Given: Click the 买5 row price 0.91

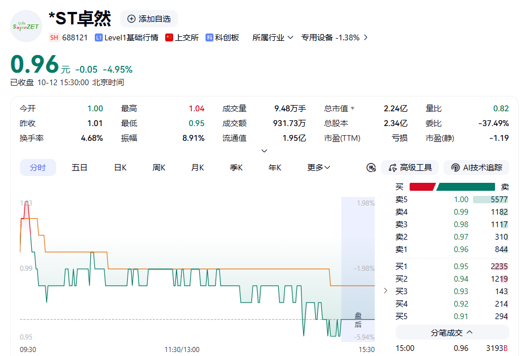Looking at the screenshot, I should point(461,316).
